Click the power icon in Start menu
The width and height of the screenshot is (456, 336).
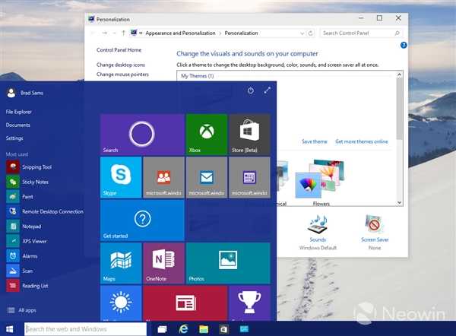click(251, 90)
